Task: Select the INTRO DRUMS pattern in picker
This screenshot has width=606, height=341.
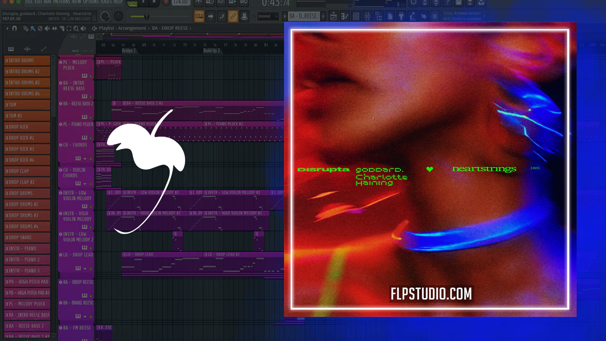Action: tap(27, 61)
